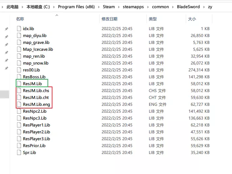This screenshot has height=174, width=232.
Task: Click the map_grave.lib file icon
Action: (x=19, y=42)
